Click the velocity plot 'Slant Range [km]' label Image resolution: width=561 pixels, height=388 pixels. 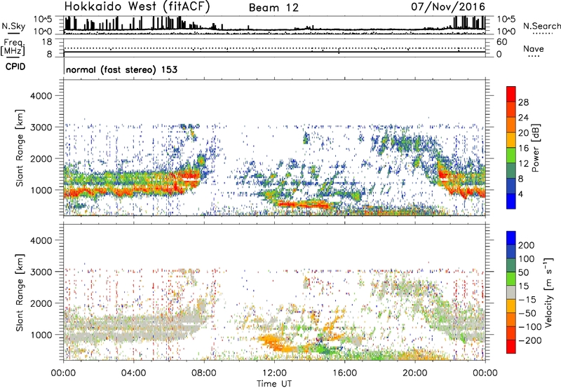coord(20,293)
